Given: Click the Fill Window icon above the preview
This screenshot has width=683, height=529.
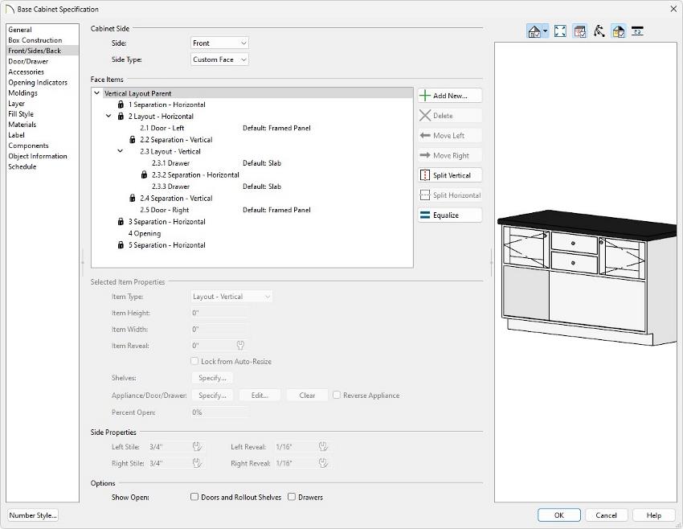Looking at the screenshot, I should pos(560,31).
